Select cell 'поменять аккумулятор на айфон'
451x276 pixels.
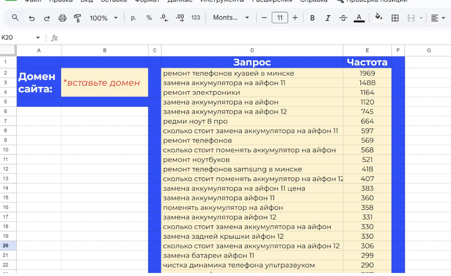[x=252, y=207]
